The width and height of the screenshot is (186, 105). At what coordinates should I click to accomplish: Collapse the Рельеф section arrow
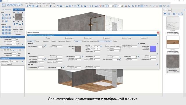(157, 44)
